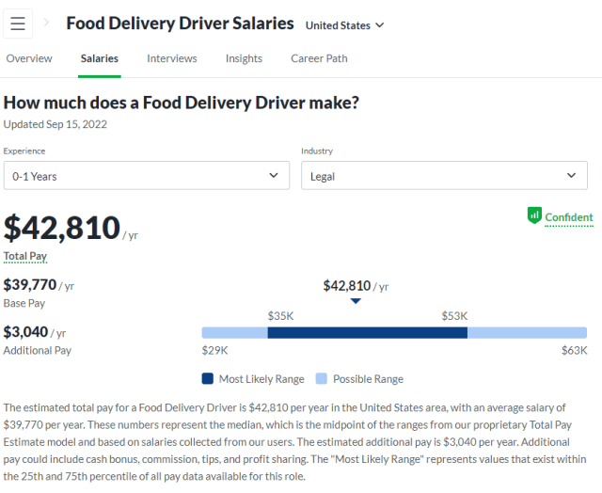The width and height of the screenshot is (602, 493).
Task: Switch to the Overview tab
Action: [29, 58]
